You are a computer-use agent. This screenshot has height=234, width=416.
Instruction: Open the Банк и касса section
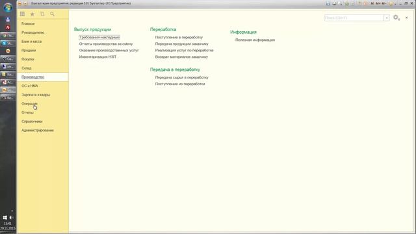[31, 42]
